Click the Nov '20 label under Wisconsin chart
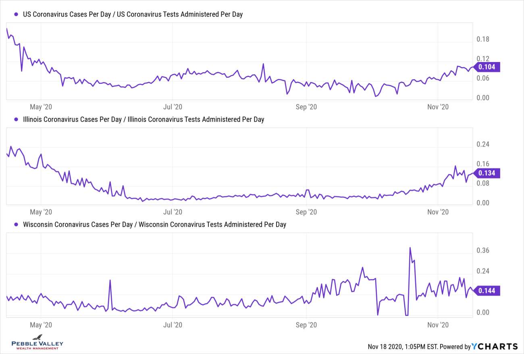The image size is (524, 354). pos(438,325)
